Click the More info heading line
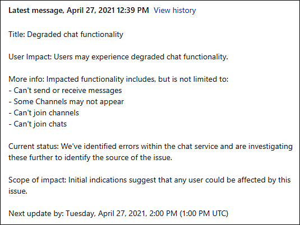The width and height of the screenshot is (300, 225). pos(118,79)
